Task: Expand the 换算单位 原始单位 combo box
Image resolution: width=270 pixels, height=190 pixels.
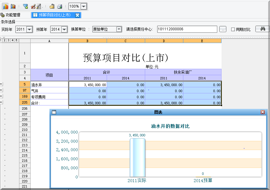Action: pyautogui.click(x=118, y=29)
